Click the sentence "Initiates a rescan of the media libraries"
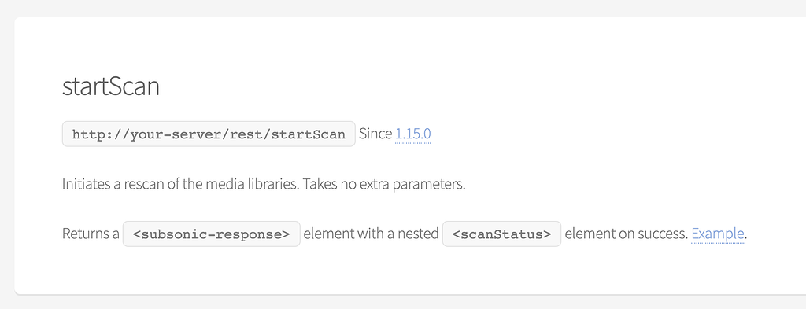 click(x=180, y=184)
